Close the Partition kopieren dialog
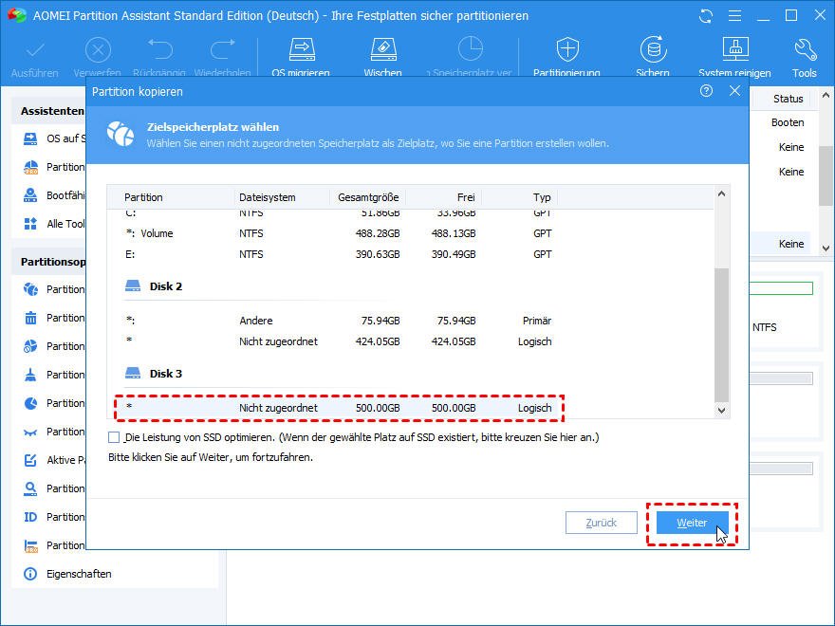The height and width of the screenshot is (626, 835). (x=734, y=91)
